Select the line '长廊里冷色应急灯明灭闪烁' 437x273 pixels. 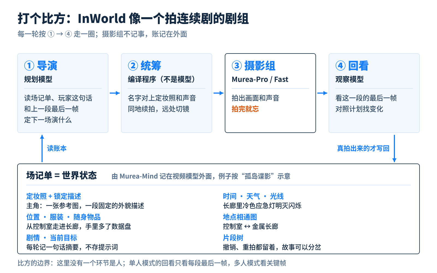click(x=262, y=206)
